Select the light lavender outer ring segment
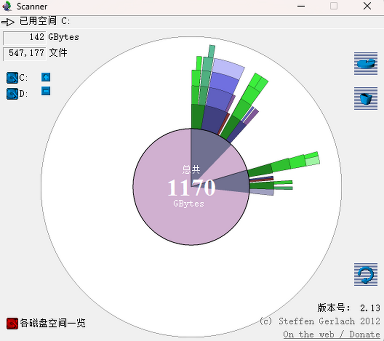Image resolution: width=384 pixels, height=341 pixels. tap(228, 68)
